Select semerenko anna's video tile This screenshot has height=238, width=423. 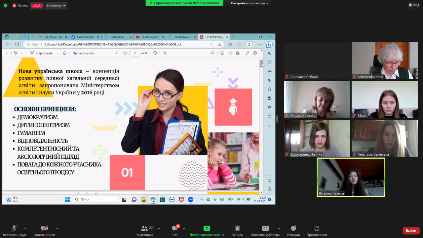(x=384, y=60)
